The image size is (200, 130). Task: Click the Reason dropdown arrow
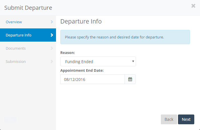[133, 61]
